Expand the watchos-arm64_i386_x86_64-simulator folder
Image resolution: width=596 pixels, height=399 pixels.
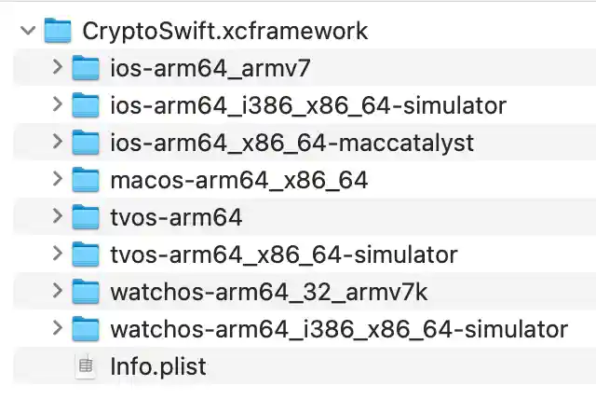[x=57, y=328]
